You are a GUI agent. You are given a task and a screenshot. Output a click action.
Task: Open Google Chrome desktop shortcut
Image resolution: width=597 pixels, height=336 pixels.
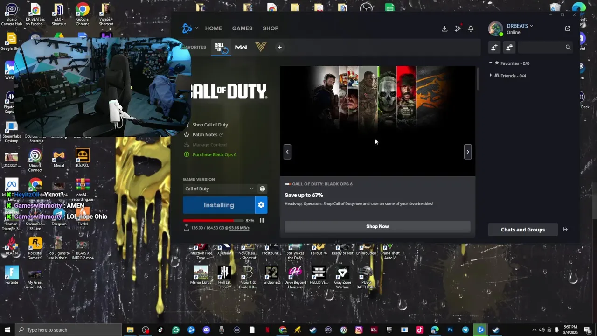pyautogui.click(x=83, y=14)
